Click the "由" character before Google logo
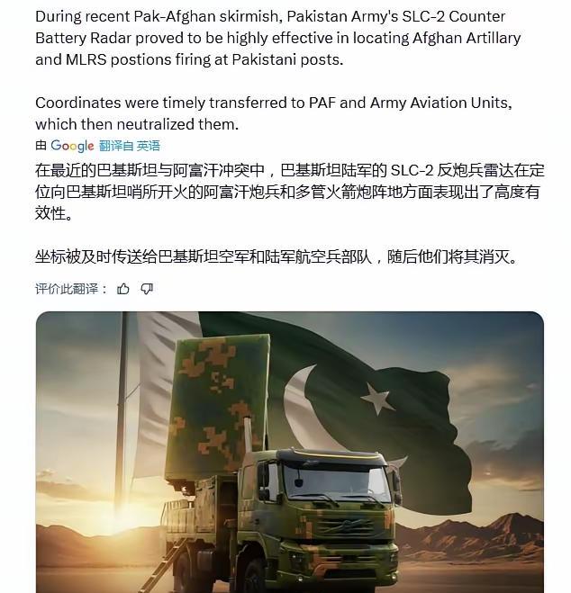The height and width of the screenshot is (593, 571). click(x=41, y=146)
